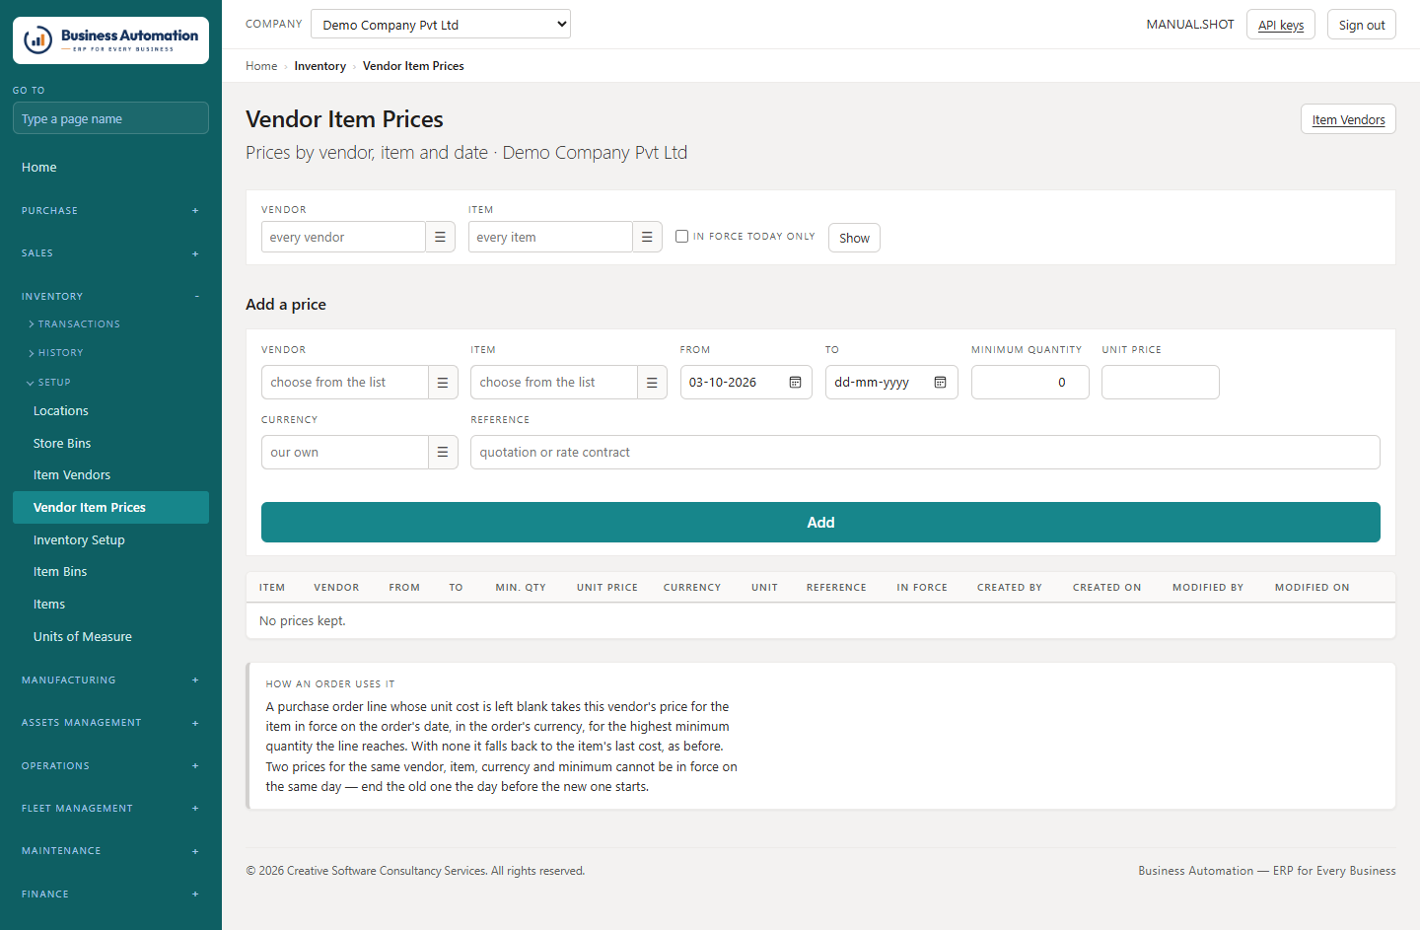Expand the Finance menu section
Viewport: 1420px width, 930px height.
coord(110,894)
